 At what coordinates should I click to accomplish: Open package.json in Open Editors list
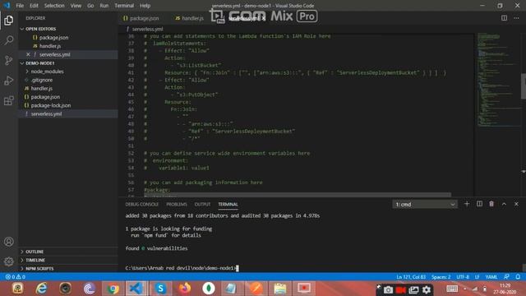(53, 38)
